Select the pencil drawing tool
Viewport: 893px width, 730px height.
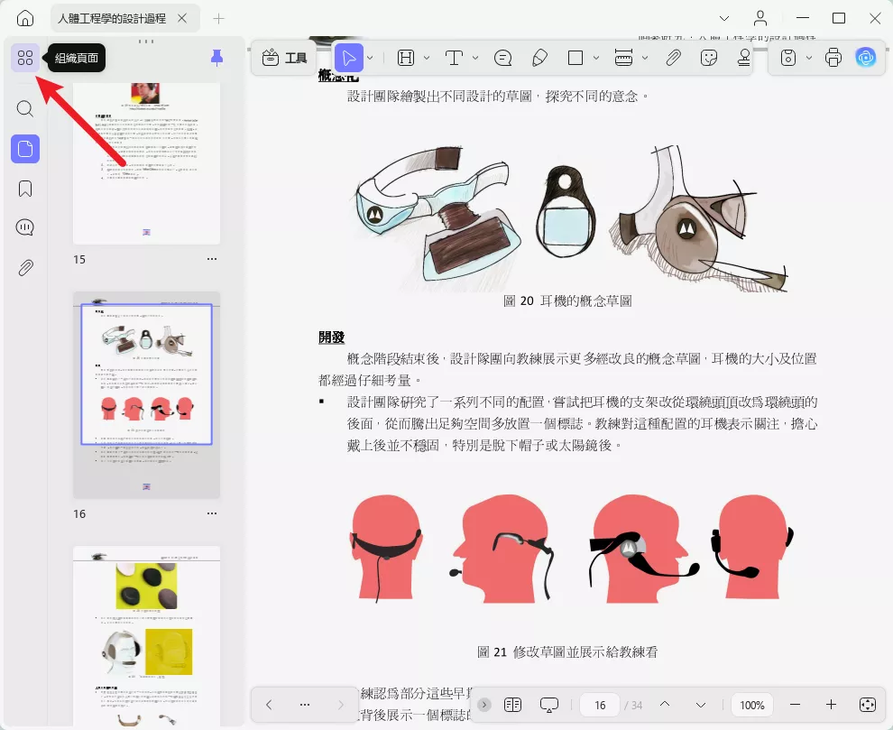point(539,58)
